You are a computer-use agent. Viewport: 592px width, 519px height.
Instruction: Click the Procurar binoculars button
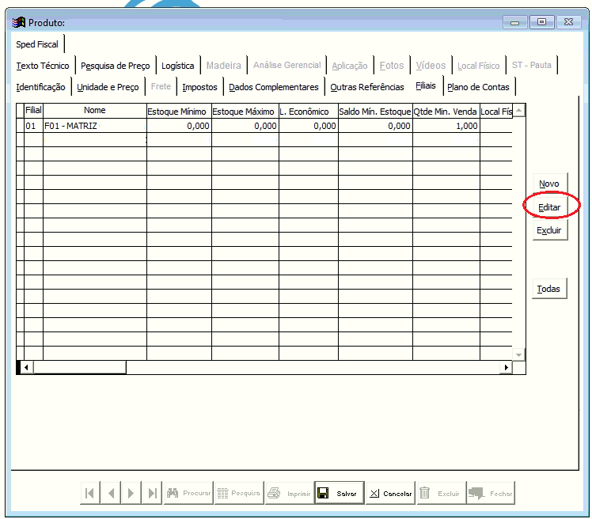[x=189, y=493]
